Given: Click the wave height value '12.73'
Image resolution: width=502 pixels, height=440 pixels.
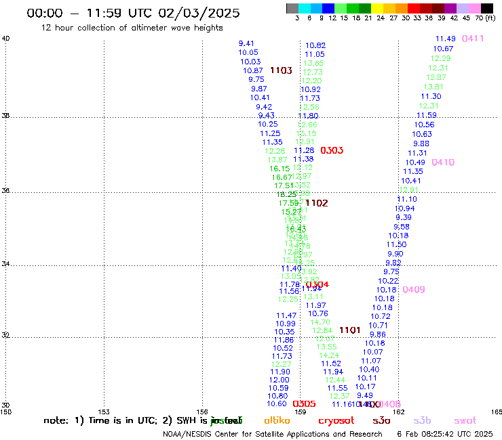Looking at the screenshot, I should (x=313, y=72).
